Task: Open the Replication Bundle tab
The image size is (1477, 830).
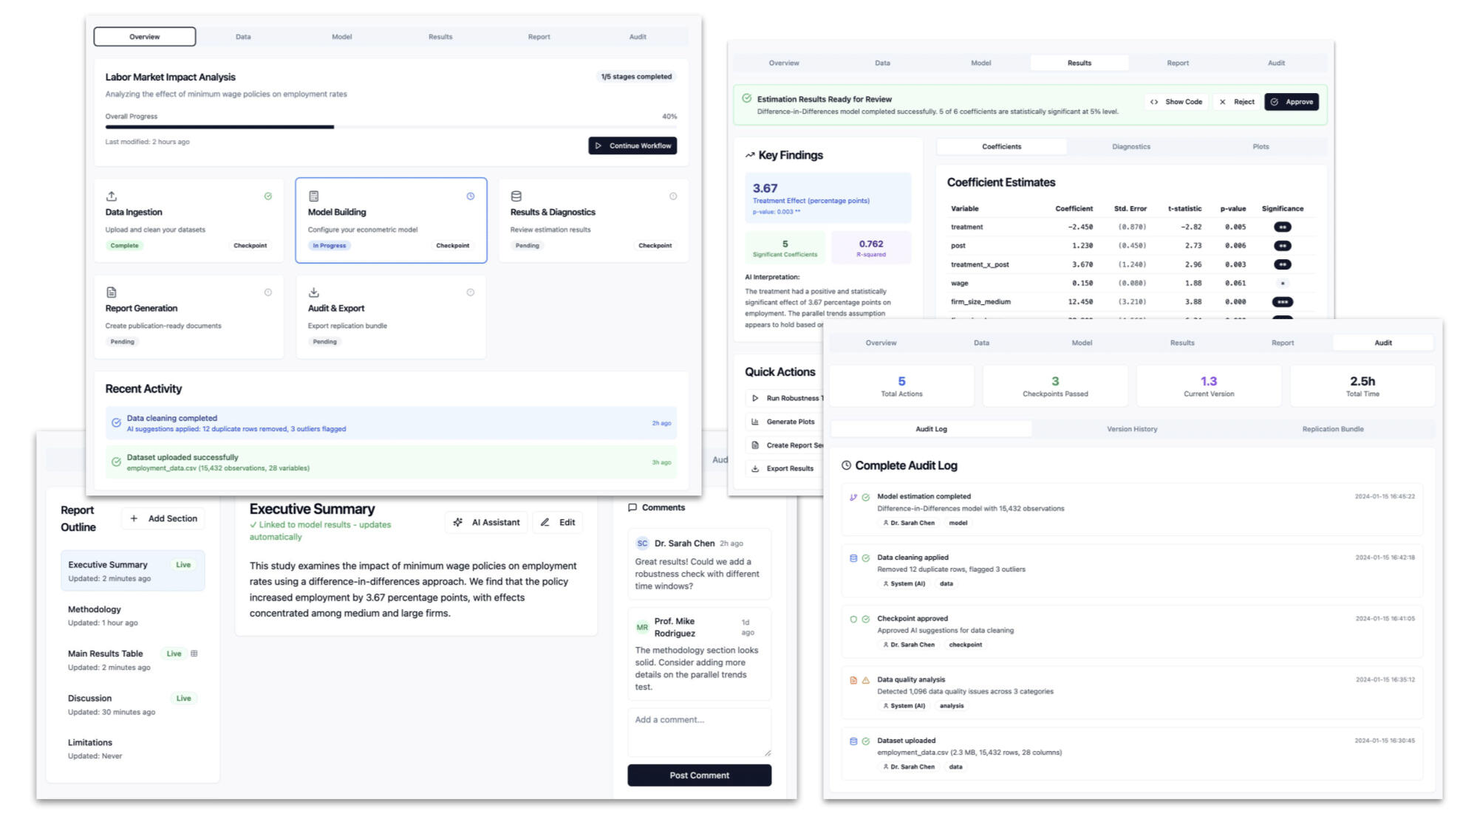Action: 1332,429
